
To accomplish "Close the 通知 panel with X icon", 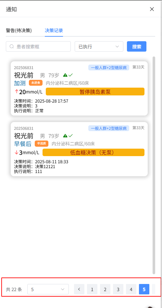I will click(152, 9).
